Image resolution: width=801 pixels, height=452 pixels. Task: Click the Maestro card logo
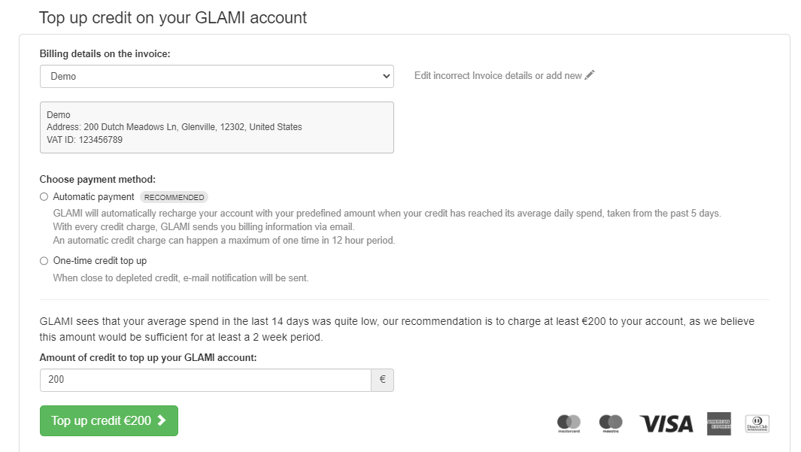point(611,423)
